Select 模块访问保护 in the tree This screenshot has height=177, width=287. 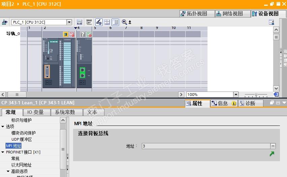[x=24, y=133]
